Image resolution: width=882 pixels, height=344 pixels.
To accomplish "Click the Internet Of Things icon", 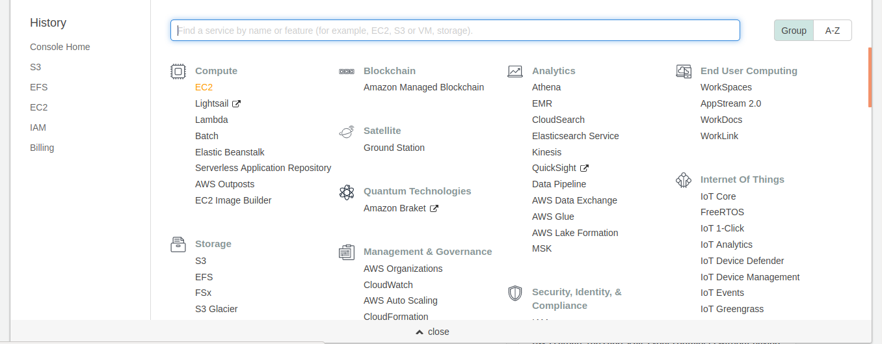I will pyautogui.click(x=684, y=179).
